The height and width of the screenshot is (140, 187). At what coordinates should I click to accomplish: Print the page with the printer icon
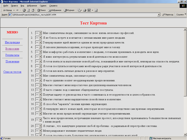coord(85,10)
